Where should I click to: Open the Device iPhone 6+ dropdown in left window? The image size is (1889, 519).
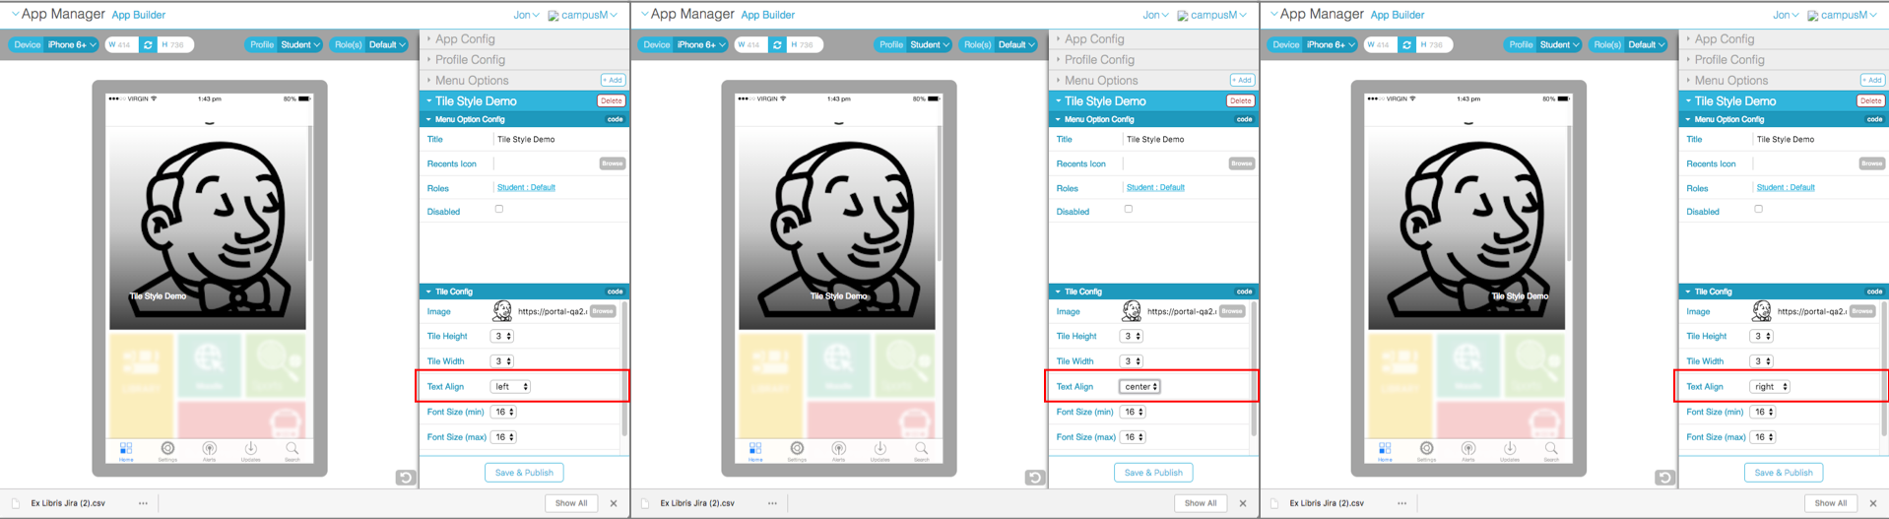(x=72, y=44)
